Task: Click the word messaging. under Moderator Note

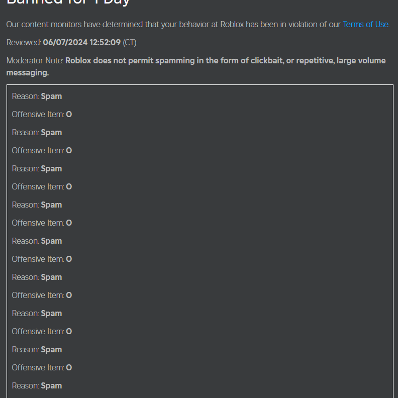Action: tap(28, 73)
